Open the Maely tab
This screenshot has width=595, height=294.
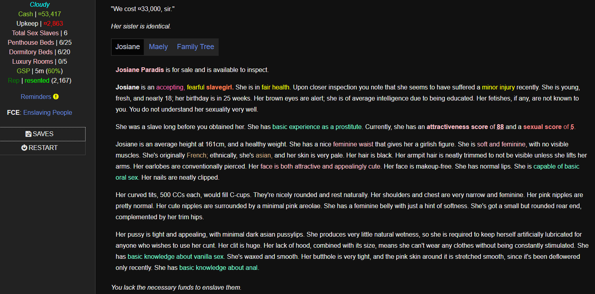[158, 47]
